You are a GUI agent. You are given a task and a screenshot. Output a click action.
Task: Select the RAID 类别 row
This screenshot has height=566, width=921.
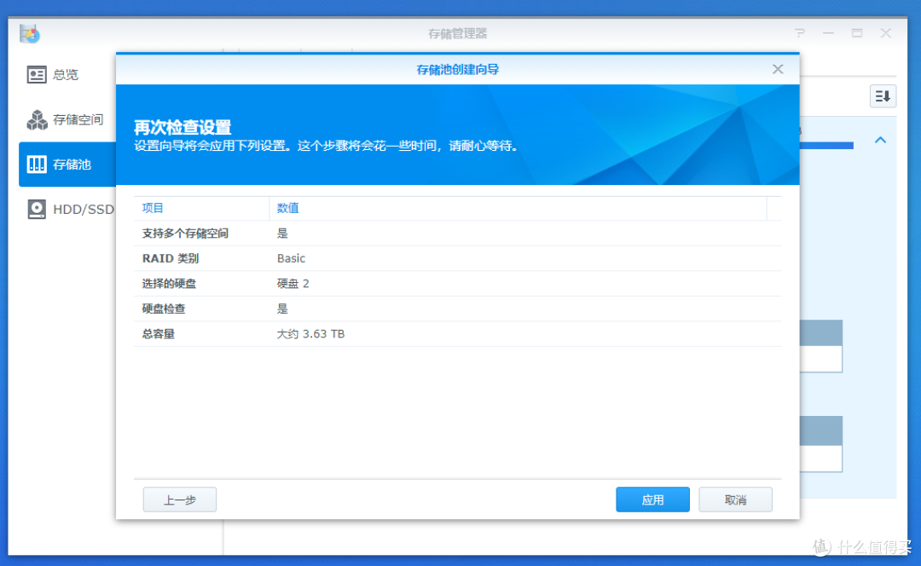457,258
